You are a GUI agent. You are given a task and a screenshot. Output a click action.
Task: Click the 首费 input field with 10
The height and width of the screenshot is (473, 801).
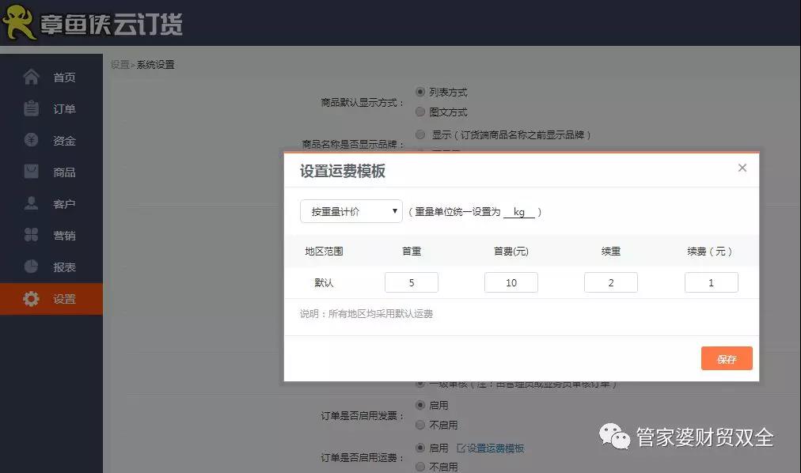[x=511, y=282]
